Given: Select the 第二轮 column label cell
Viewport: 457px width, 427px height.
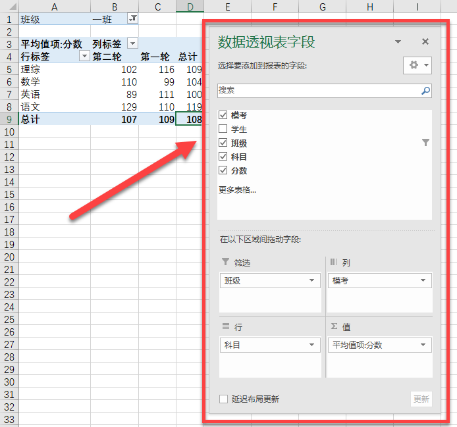Looking at the screenshot, I should [x=115, y=57].
